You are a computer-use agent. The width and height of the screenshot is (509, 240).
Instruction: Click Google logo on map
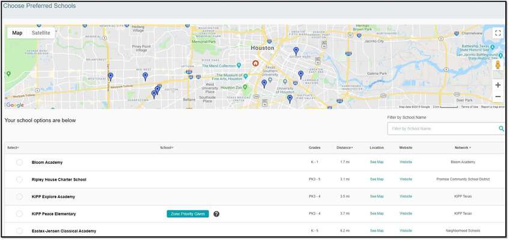coord(15,105)
